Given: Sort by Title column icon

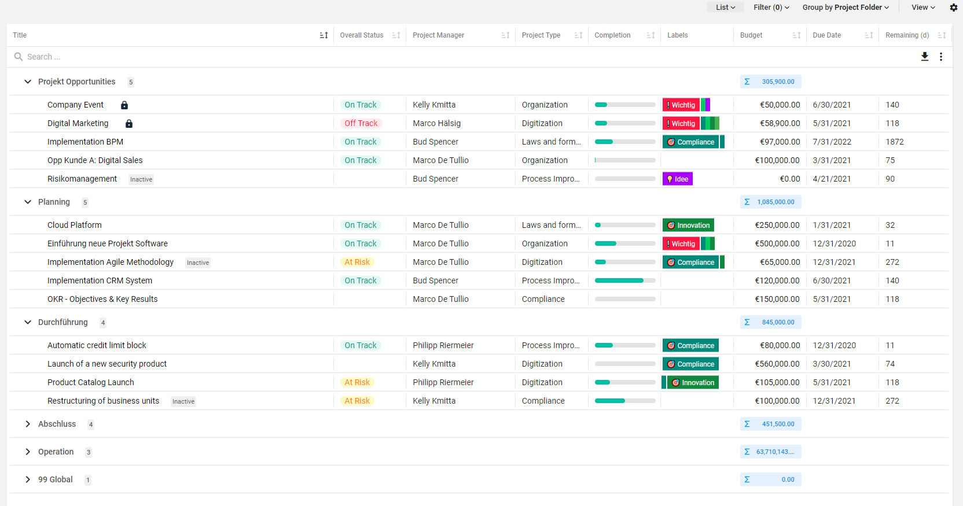Looking at the screenshot, I should click(x=324, y=35).
